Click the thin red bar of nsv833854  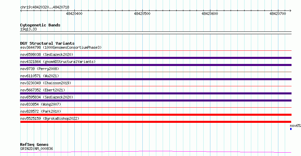(156, 107)
